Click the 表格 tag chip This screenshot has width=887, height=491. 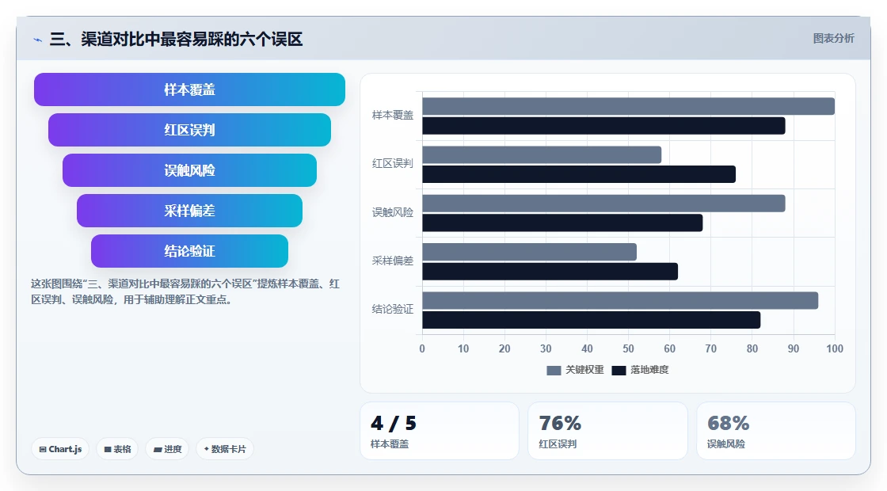[117, 449]
